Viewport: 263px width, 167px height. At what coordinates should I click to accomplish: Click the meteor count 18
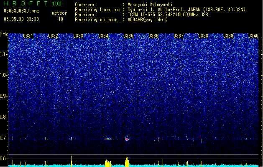tap(61, 19)
